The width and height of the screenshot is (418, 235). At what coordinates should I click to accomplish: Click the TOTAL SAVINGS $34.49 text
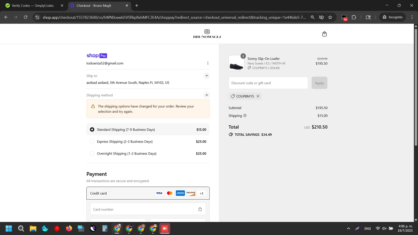point(253,134)
